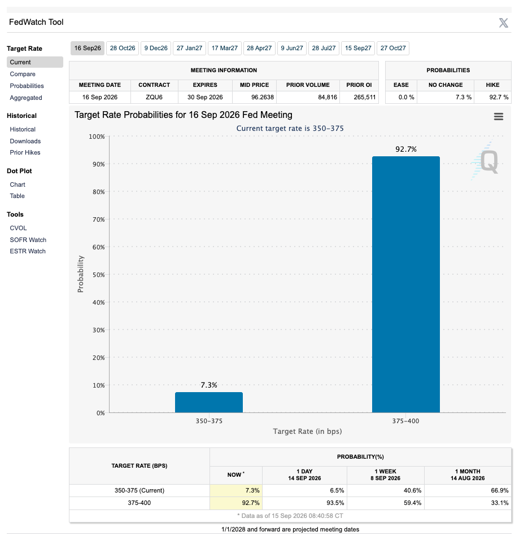This screenshot has height=536, width=528.
Task: Open the SOFR Watch tool
Action: point(28,240)
